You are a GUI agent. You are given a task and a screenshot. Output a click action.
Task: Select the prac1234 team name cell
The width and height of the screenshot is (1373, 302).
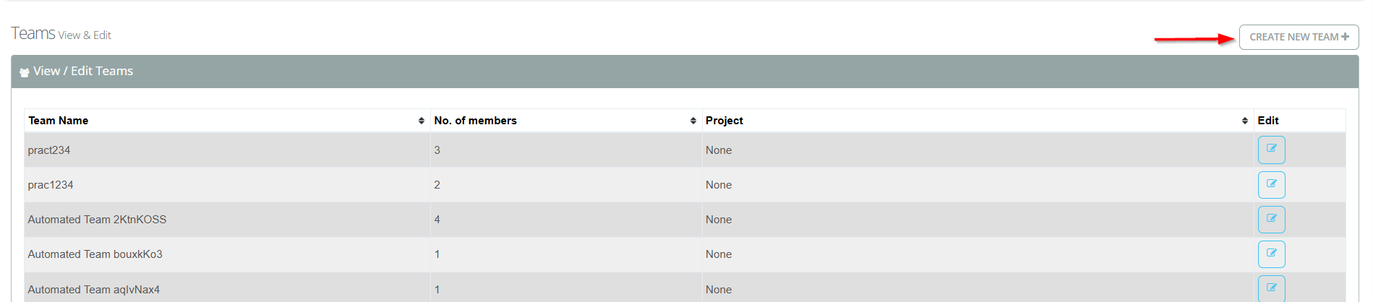51,185
